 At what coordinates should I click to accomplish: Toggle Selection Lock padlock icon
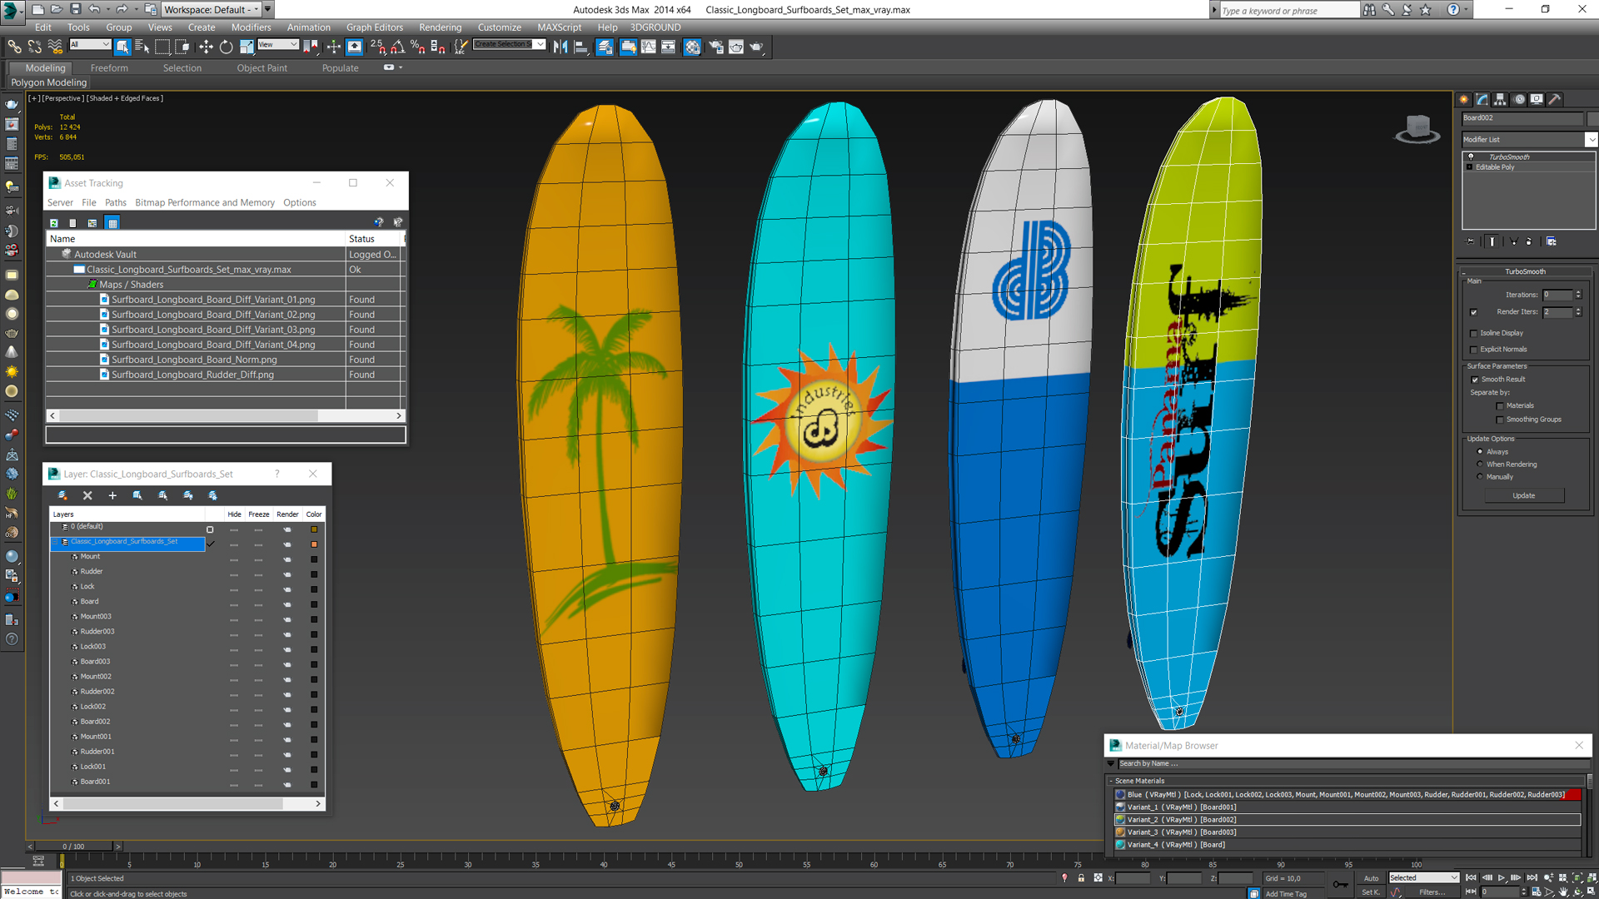tap(1081, 878)
